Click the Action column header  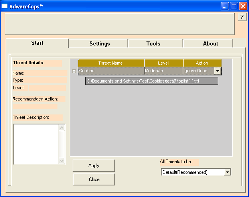pos(202,63)
